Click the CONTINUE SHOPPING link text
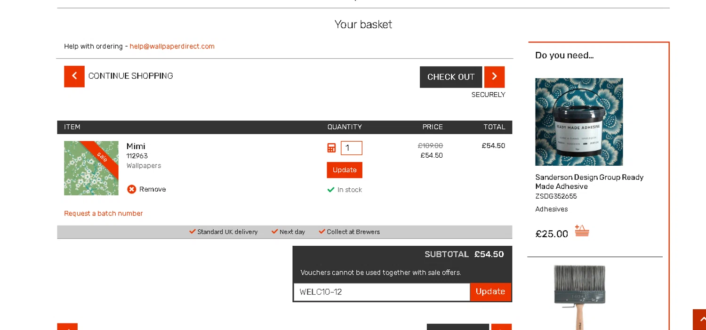Viewport: 706px width, 330px height. [131, 76]
